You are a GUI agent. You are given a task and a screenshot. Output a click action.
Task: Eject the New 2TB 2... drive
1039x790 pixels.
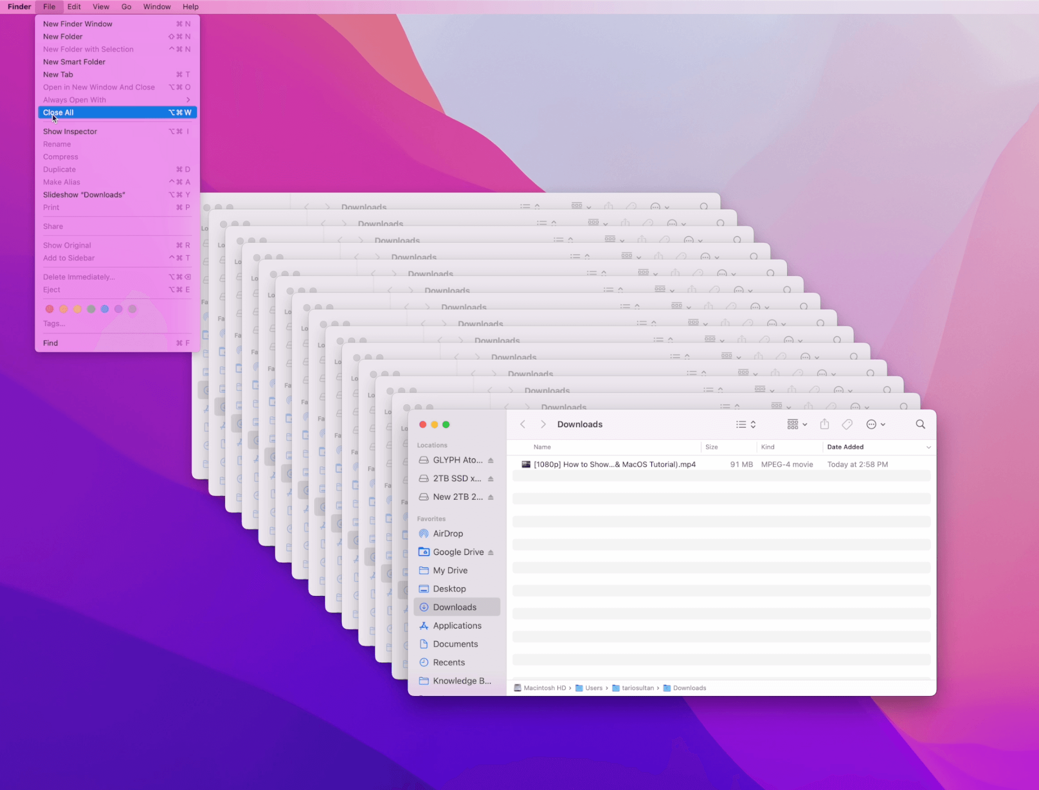click(x=490, y=497)
